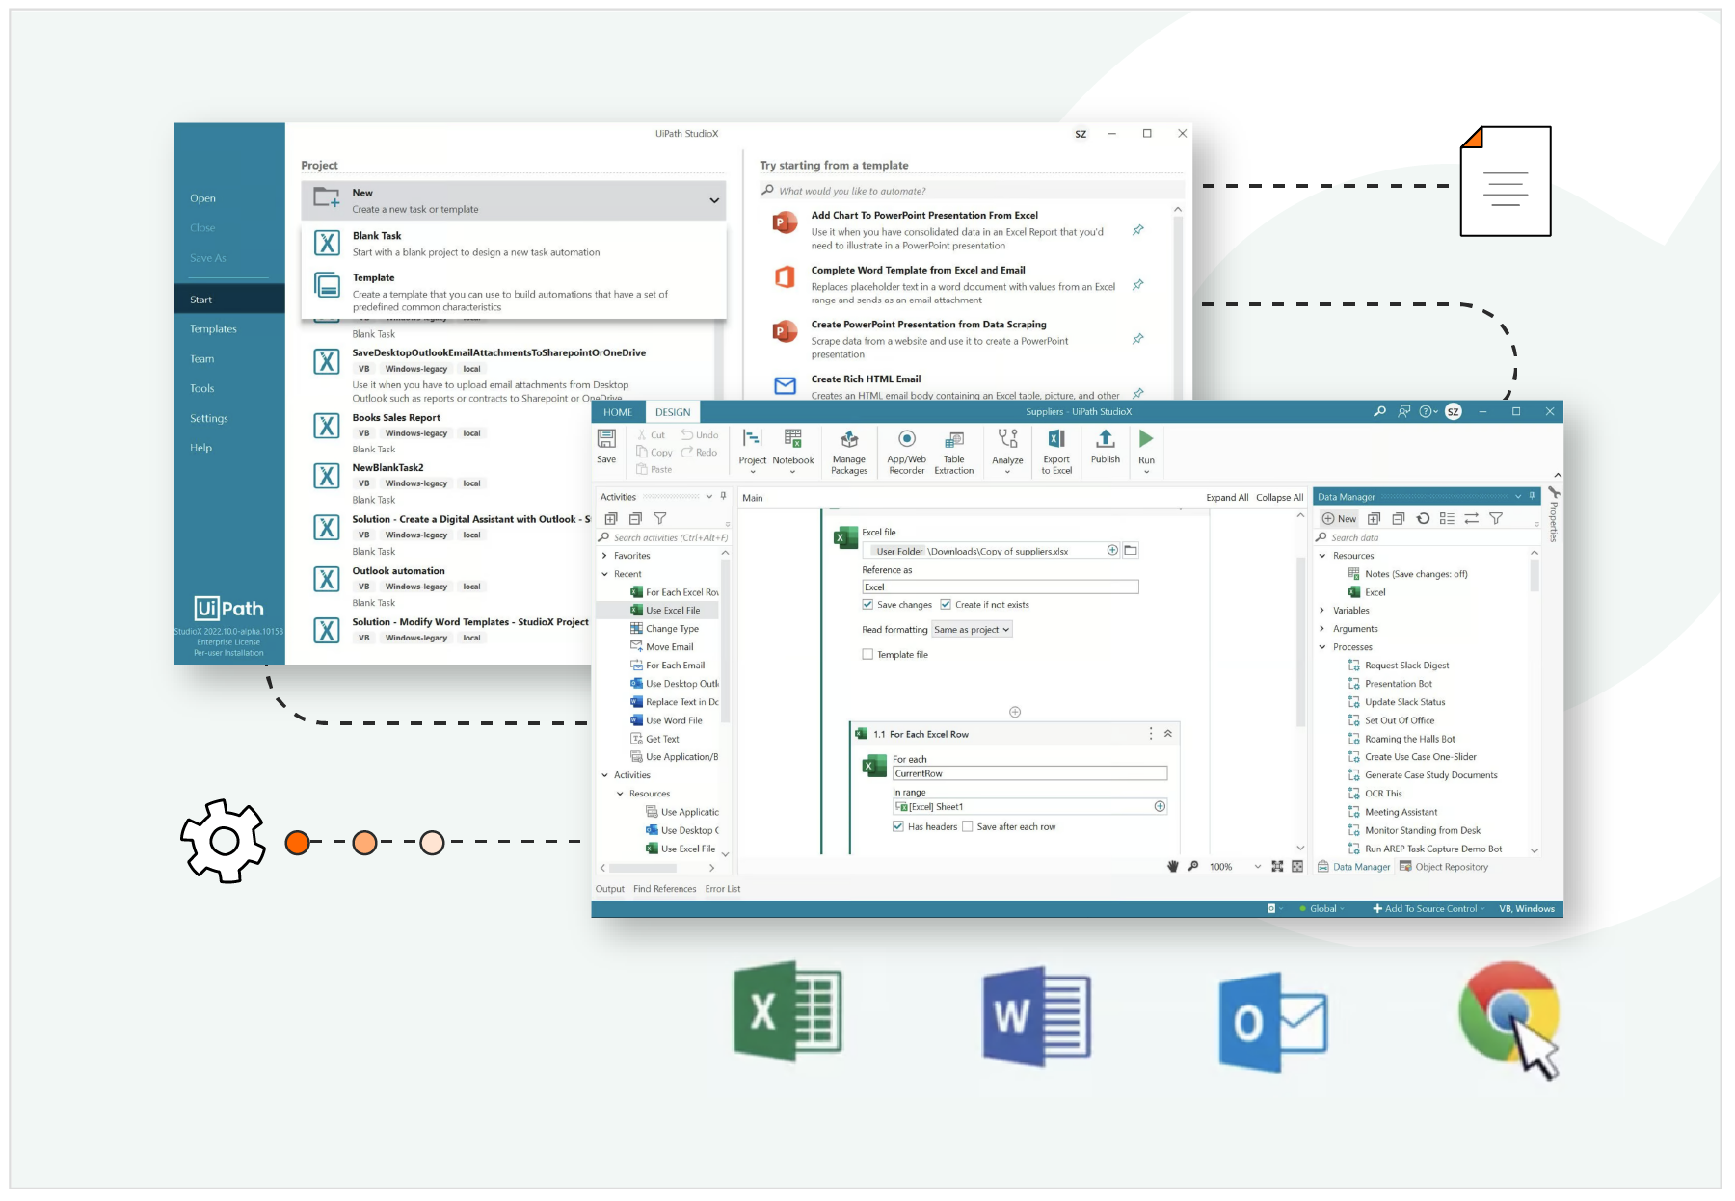Toggle the Has headers checkbox

pyautogui.click(x=898, y=826)
